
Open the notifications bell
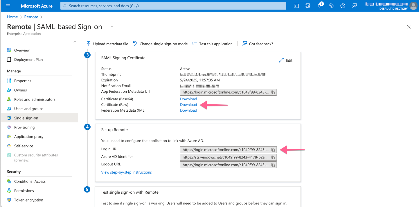point(319,6)
